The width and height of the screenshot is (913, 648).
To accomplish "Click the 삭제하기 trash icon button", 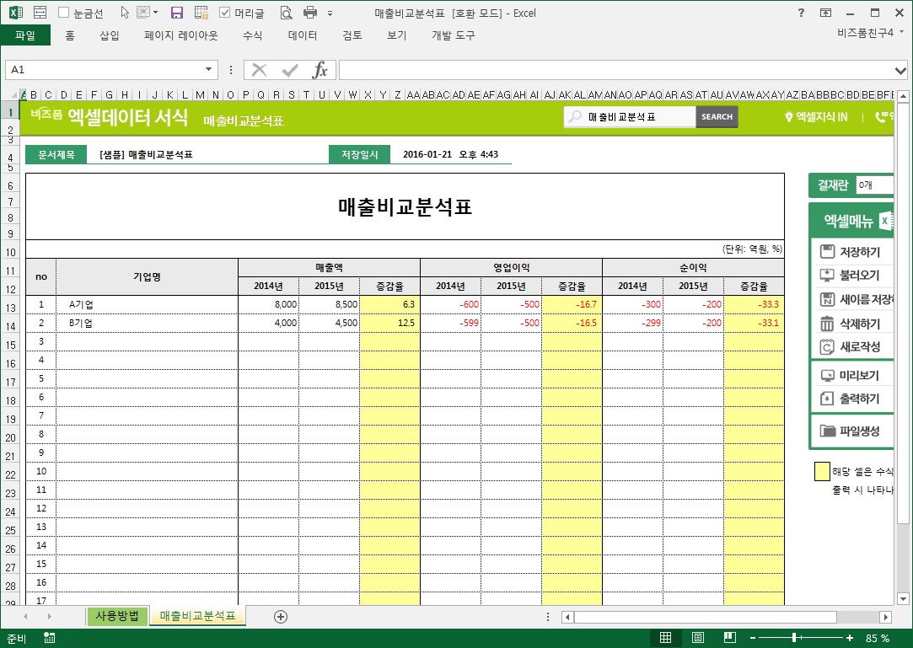I will 851,324.
